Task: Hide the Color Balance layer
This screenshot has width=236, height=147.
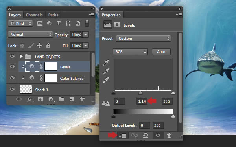Action: point(12,78)
